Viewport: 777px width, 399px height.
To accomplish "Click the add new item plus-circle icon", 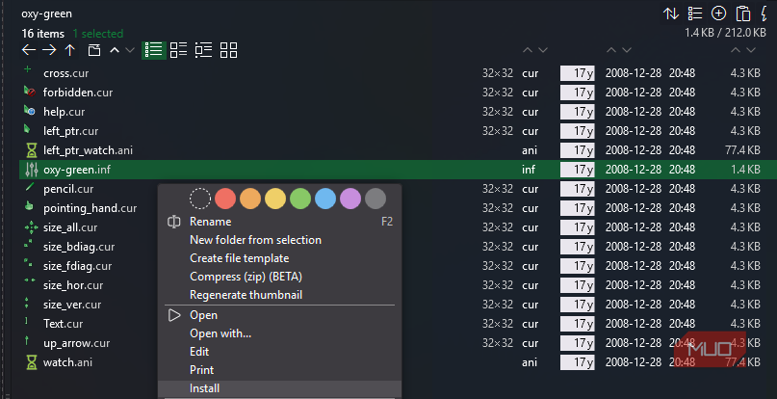I will click(x=718, y=13).
